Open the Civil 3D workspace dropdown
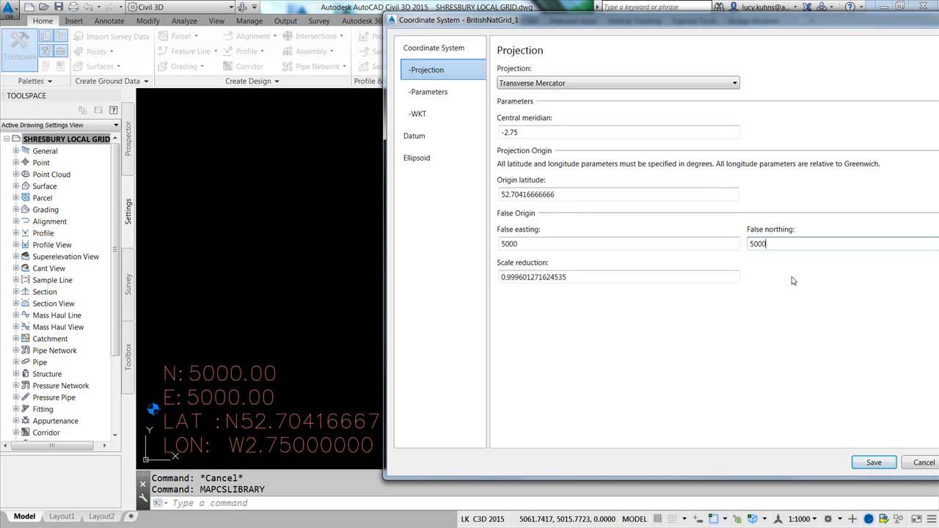The height and width of the screenshot is (528, 939). [x=180, y=7]
